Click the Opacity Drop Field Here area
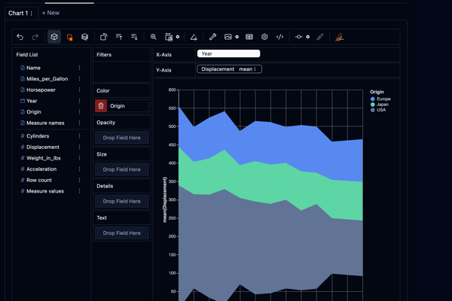Screen dimensions: 452x301 pyautogui.click(x=122, y=138)
